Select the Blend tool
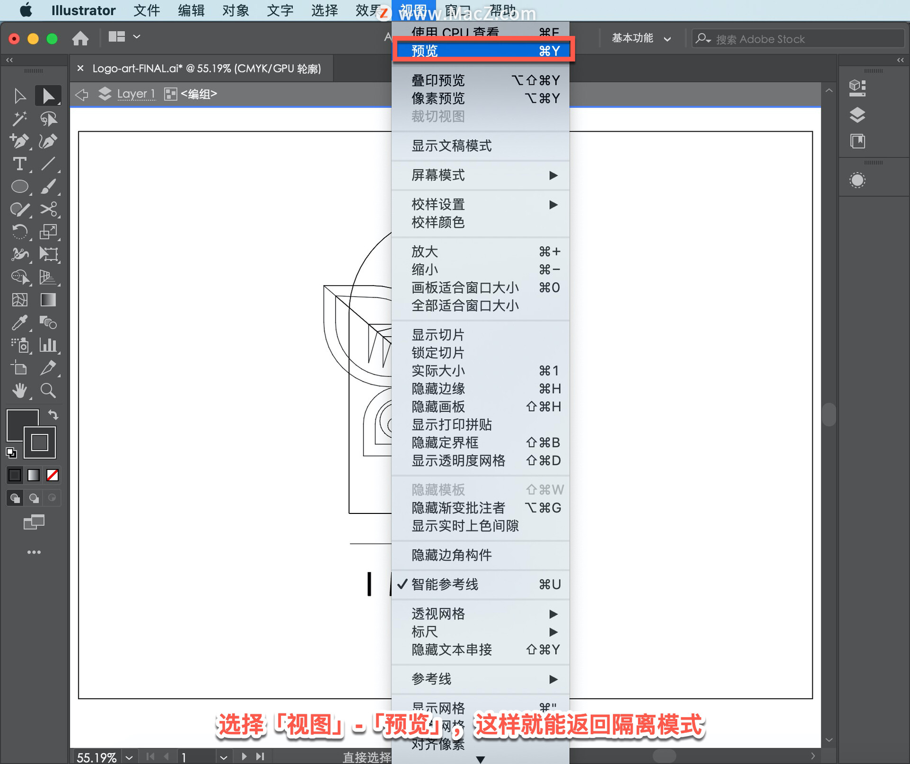This screenshot has height=764, width=910. tap(48, 323)
